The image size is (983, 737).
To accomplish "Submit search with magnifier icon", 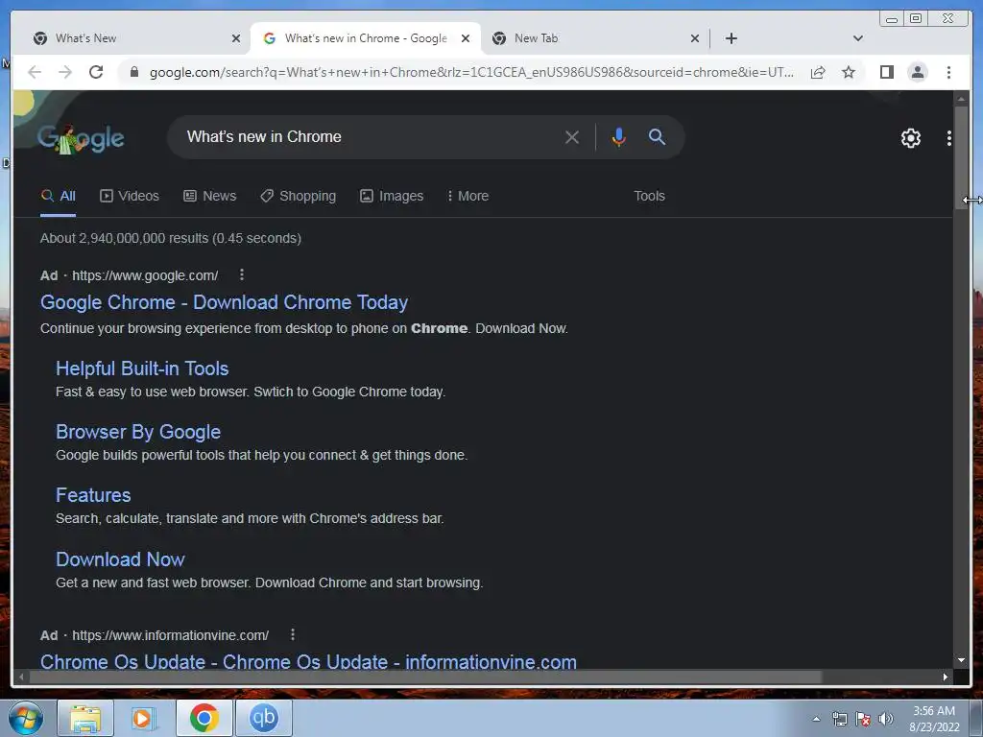I will [x=657, y=136].
